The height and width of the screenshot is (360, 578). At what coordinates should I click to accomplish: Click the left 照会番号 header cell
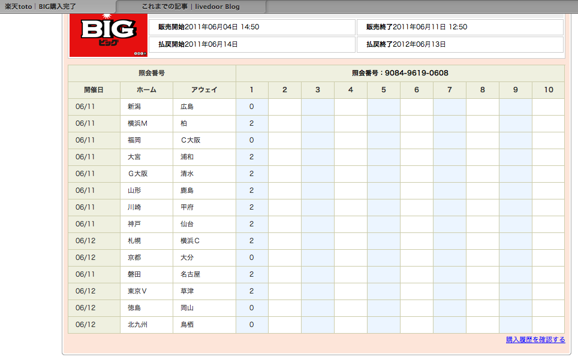[x=152, y=73]
